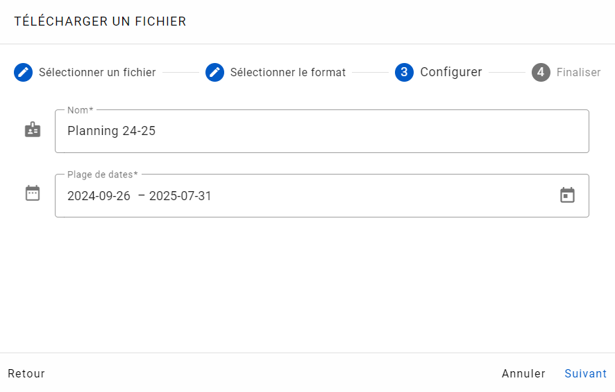Click the Suivant button

click(x=585, y=373)
